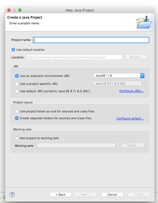
Task: Click the Java project folder wizard icon
Action: tap(144, 22)
